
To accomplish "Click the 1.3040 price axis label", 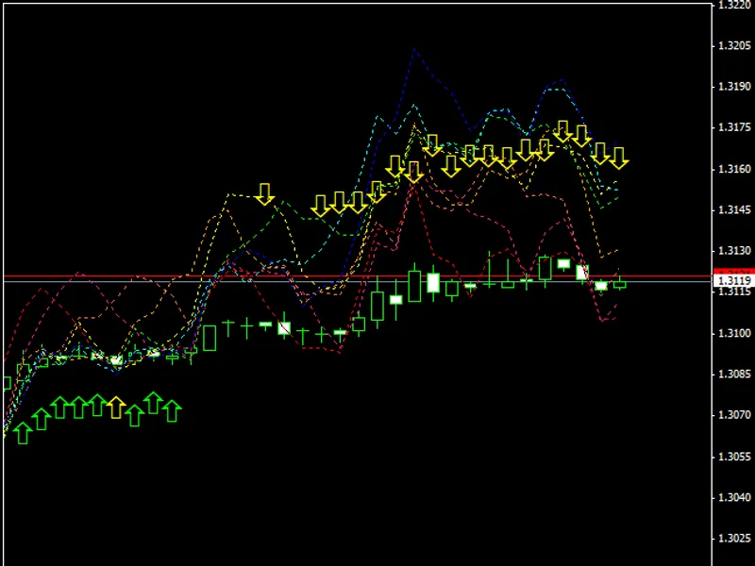I will tap(734, 497).
